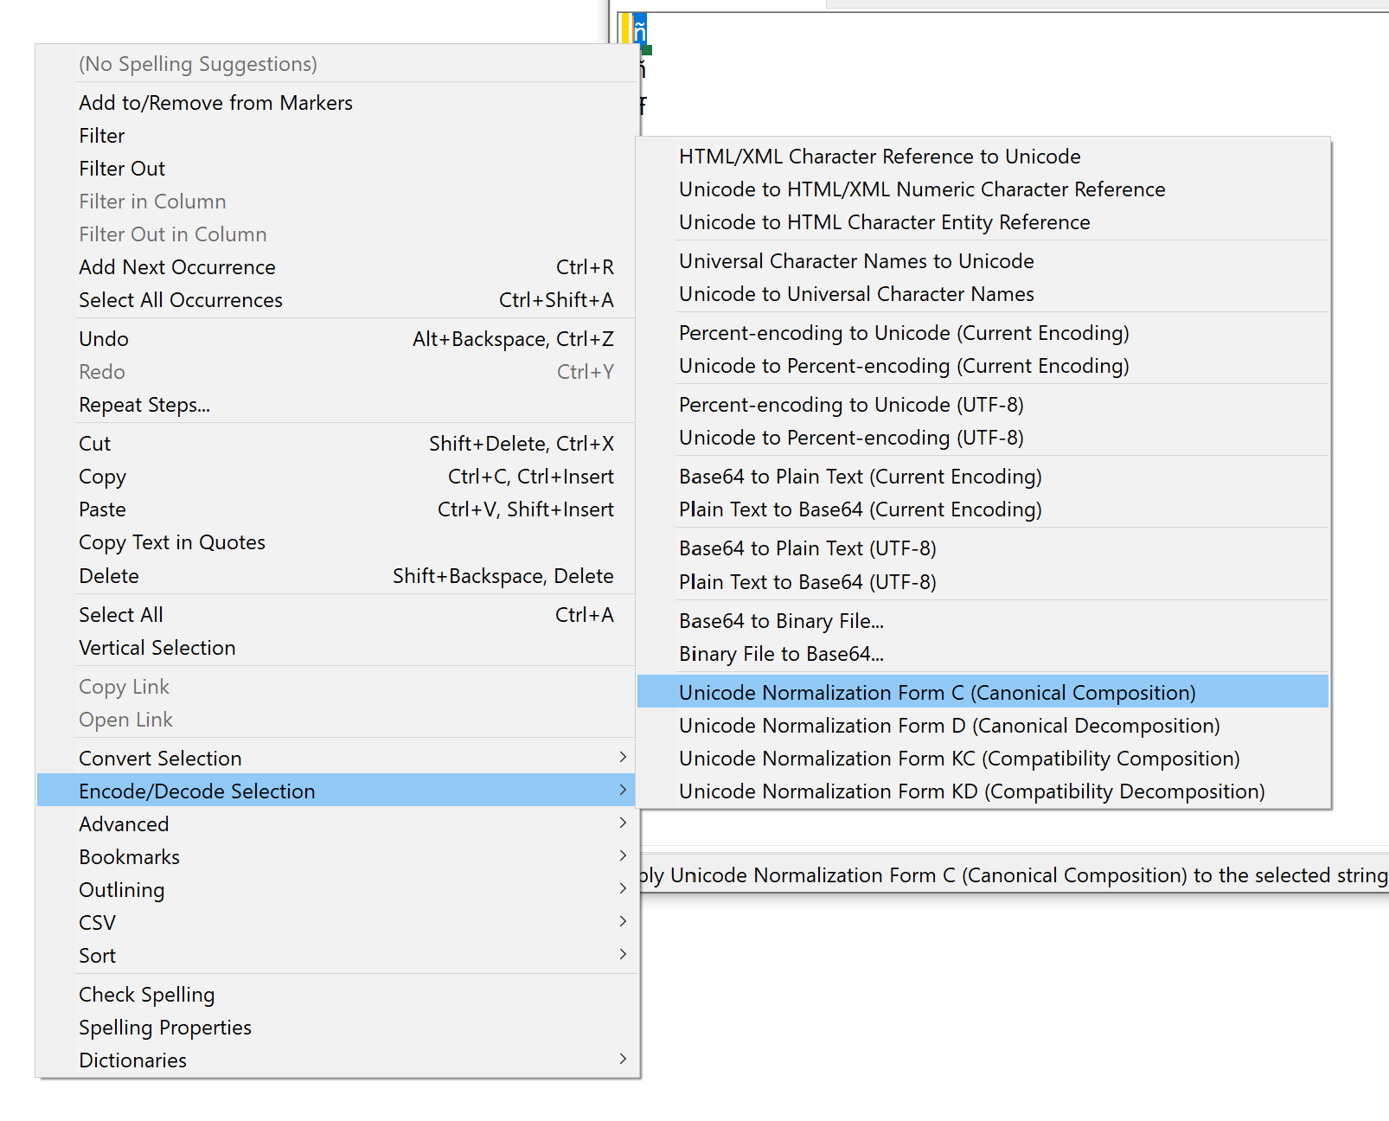The width and height of the screenshot is (1389, 1121).
Task: Apply Unicode Normalization Form C
Action: (x=983, y=693)
